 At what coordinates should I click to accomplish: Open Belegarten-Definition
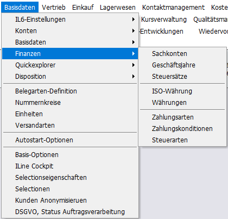[70, 91]
